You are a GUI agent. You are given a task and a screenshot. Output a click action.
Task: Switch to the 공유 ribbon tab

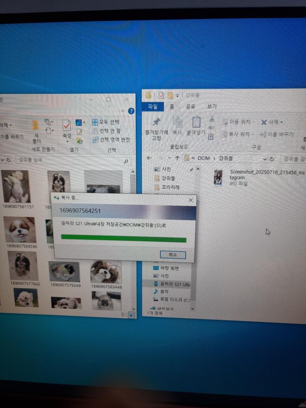[x=191, y=107]
